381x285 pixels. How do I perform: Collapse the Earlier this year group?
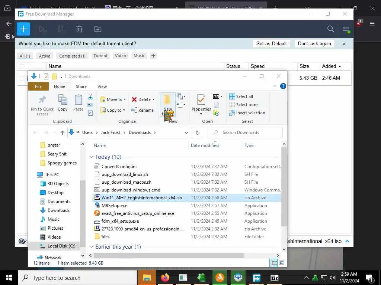click(92, 247)
